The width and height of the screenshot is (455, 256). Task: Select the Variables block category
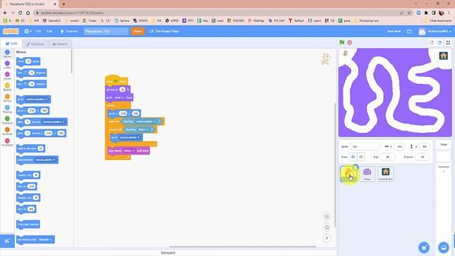[x=7, y=131]
